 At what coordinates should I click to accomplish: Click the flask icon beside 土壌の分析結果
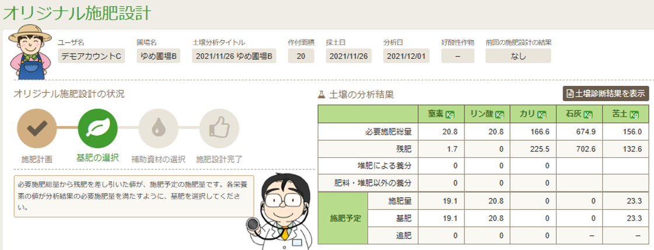(321, 94)
